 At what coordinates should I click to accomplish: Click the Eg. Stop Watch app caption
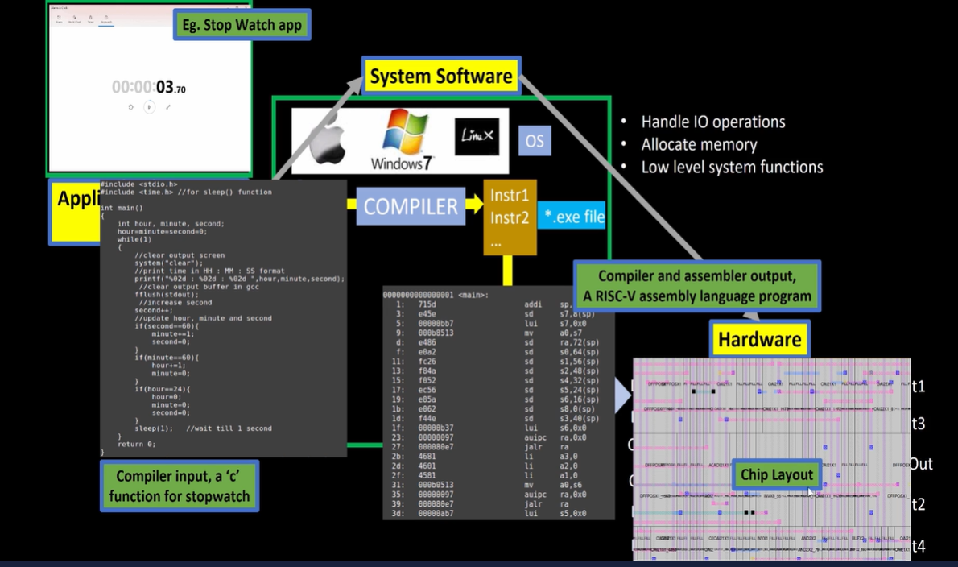pyautogui.click(x=242, y=24)
